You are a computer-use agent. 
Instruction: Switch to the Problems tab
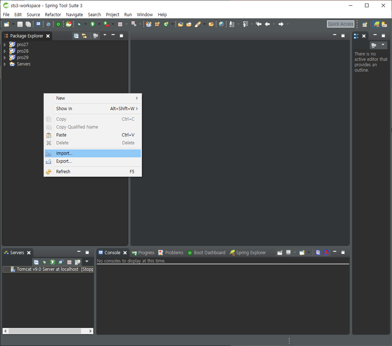[171, 253]
